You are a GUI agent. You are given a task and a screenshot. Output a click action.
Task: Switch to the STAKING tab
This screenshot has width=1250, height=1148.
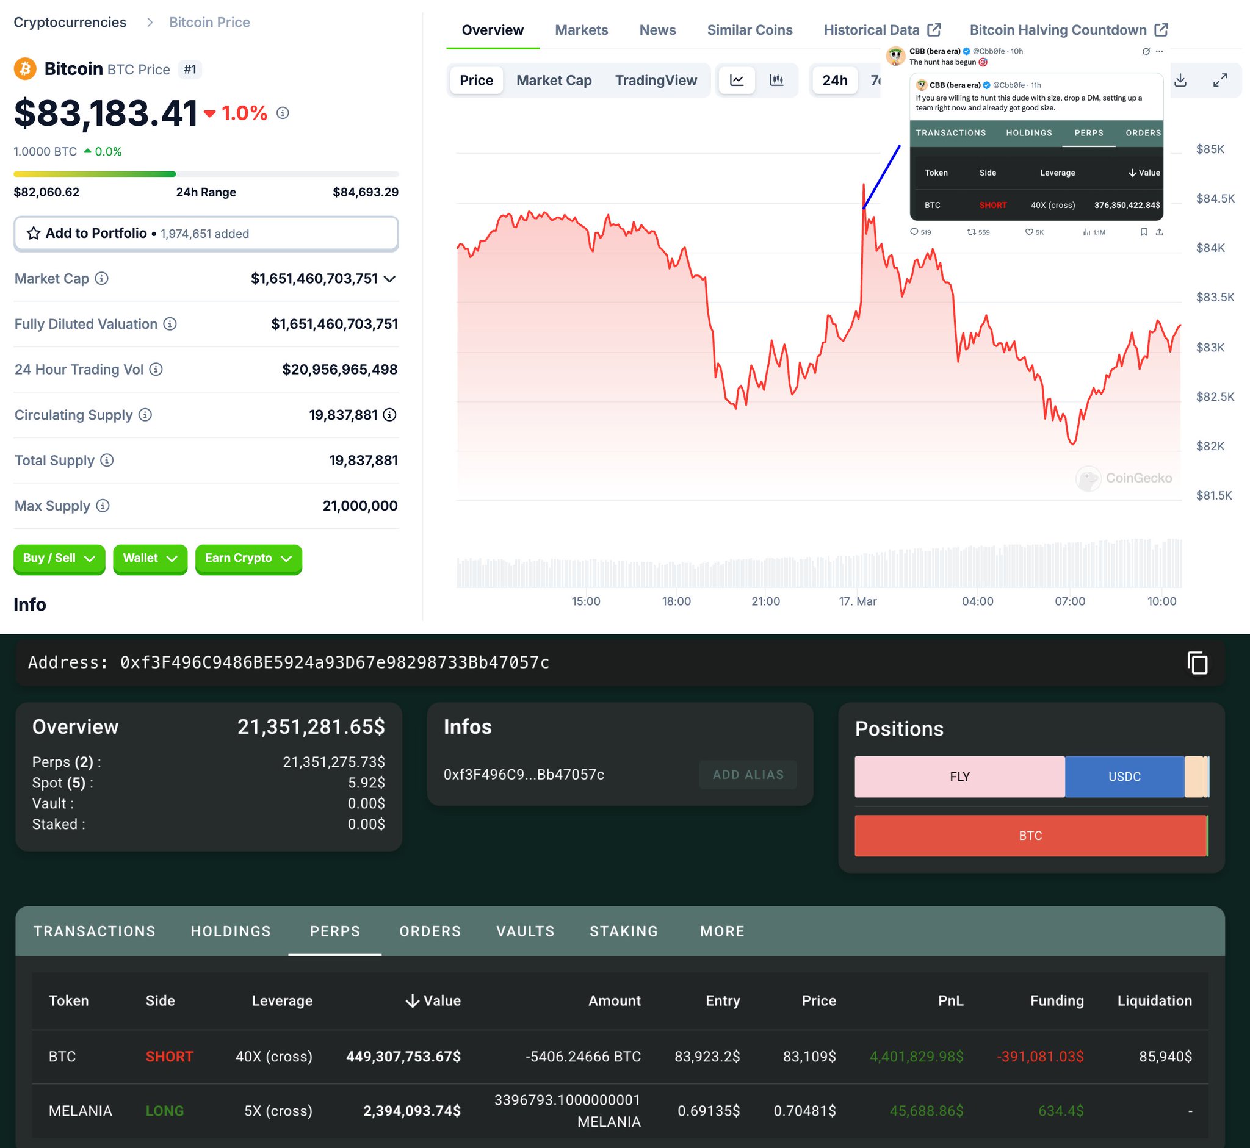pos(623,931)
